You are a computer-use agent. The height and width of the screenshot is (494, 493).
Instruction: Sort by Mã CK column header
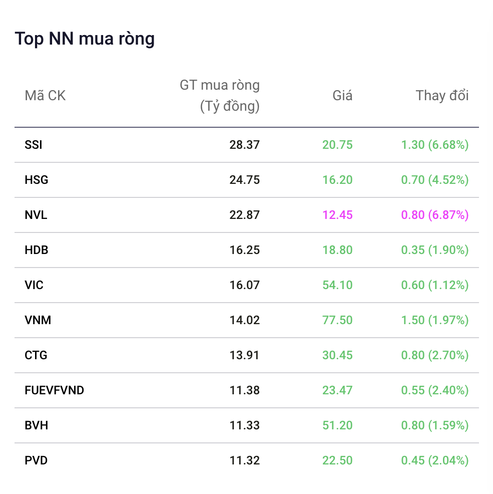click(45, 96)
